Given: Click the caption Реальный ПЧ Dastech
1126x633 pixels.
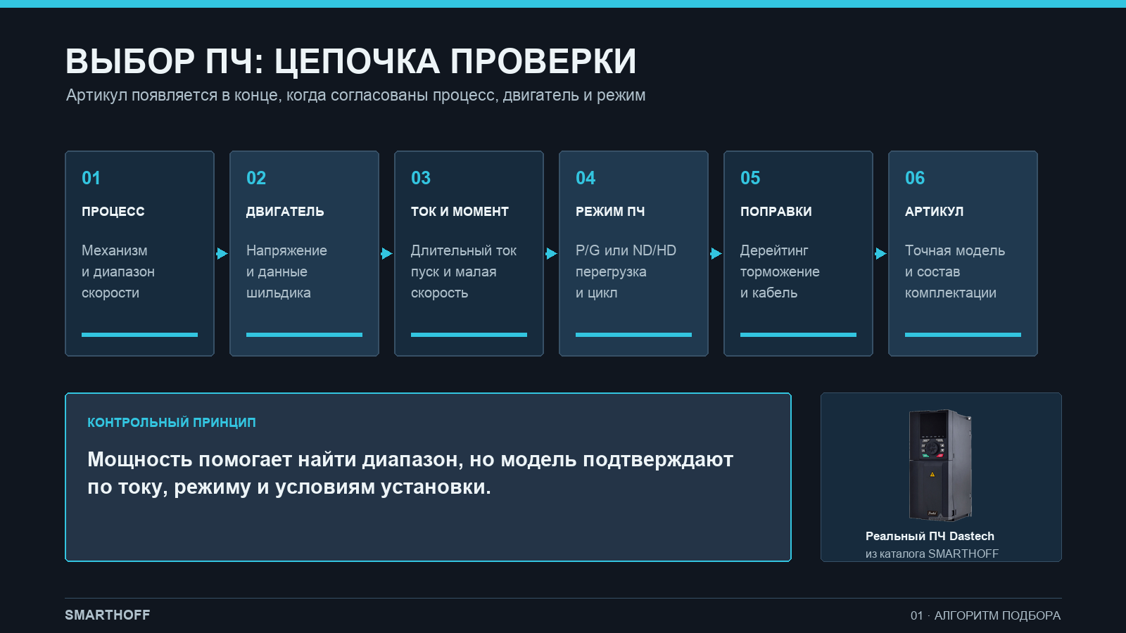Looking at the screenshot, I should 930,536.
